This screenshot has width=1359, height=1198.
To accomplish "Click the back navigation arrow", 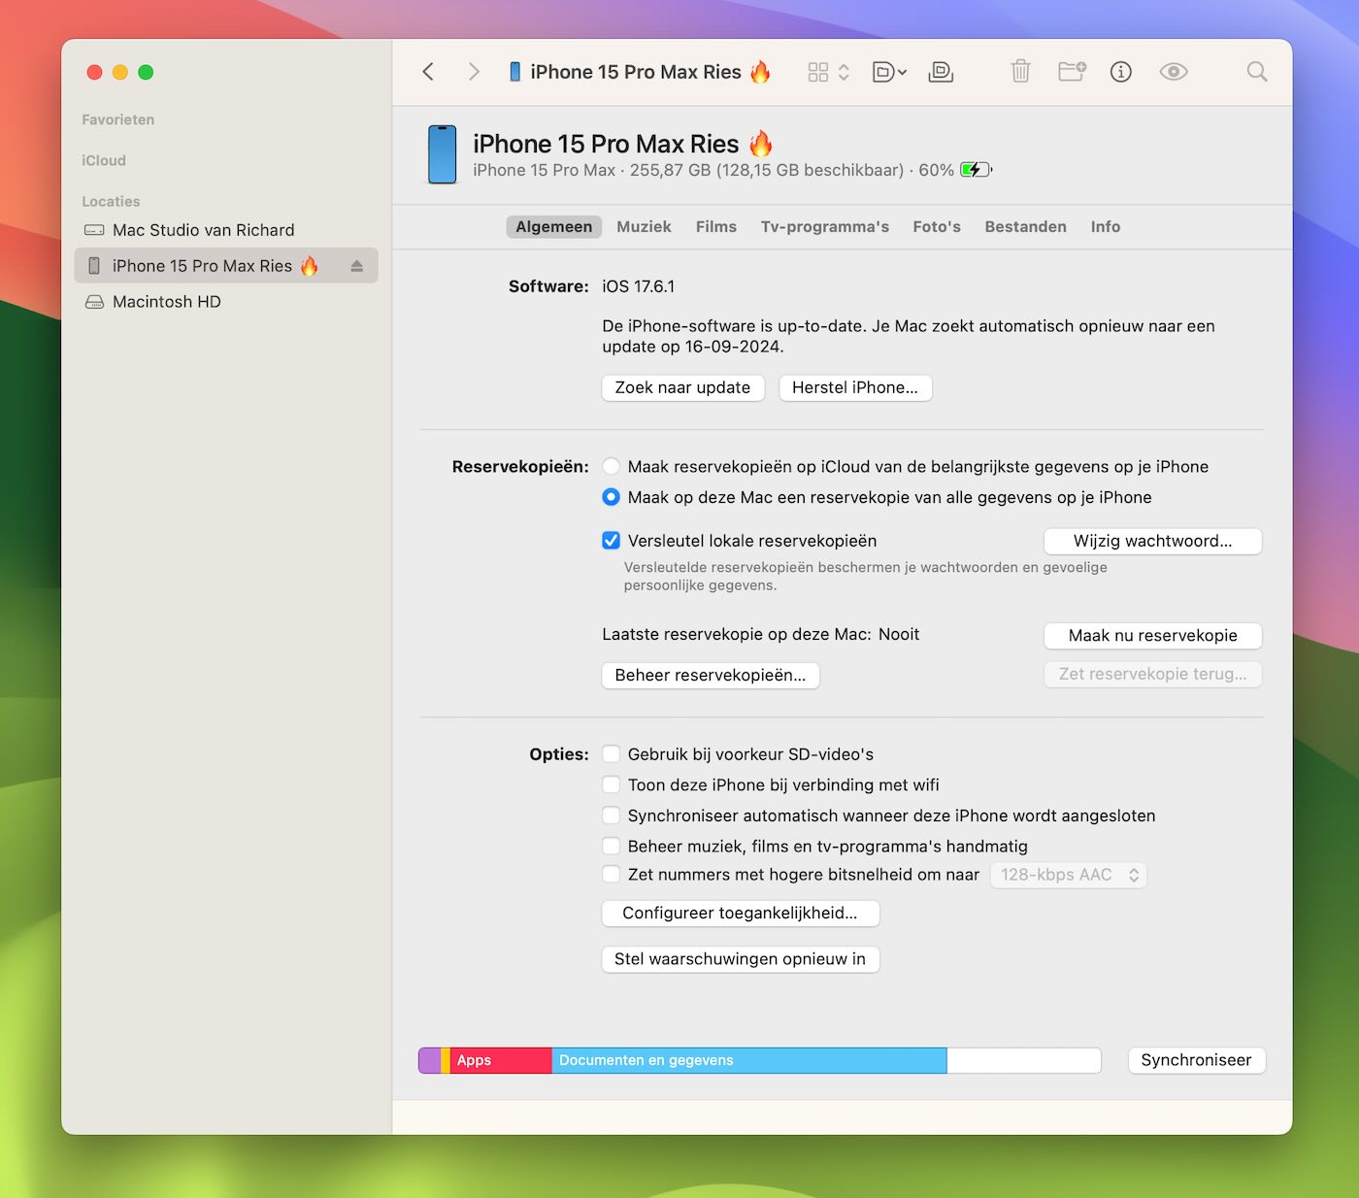I will click(428, 72).
